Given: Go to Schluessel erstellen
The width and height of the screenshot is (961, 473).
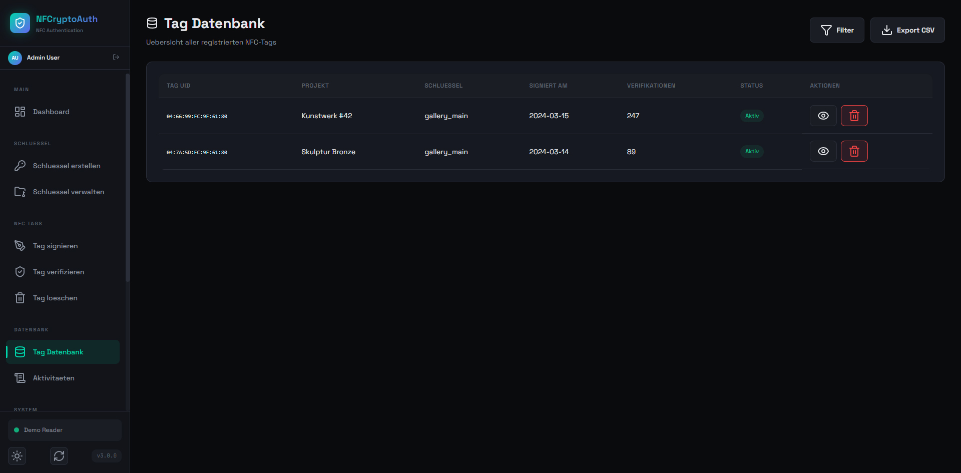Looking at the screenshot, I should click(66, 166).
